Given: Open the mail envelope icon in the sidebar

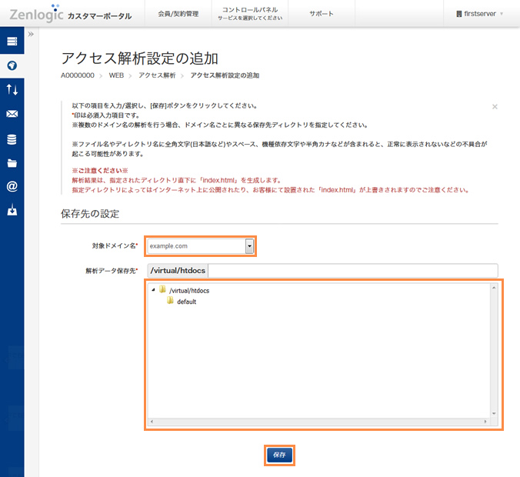Looking at the screenshot, I should (12, 115).
